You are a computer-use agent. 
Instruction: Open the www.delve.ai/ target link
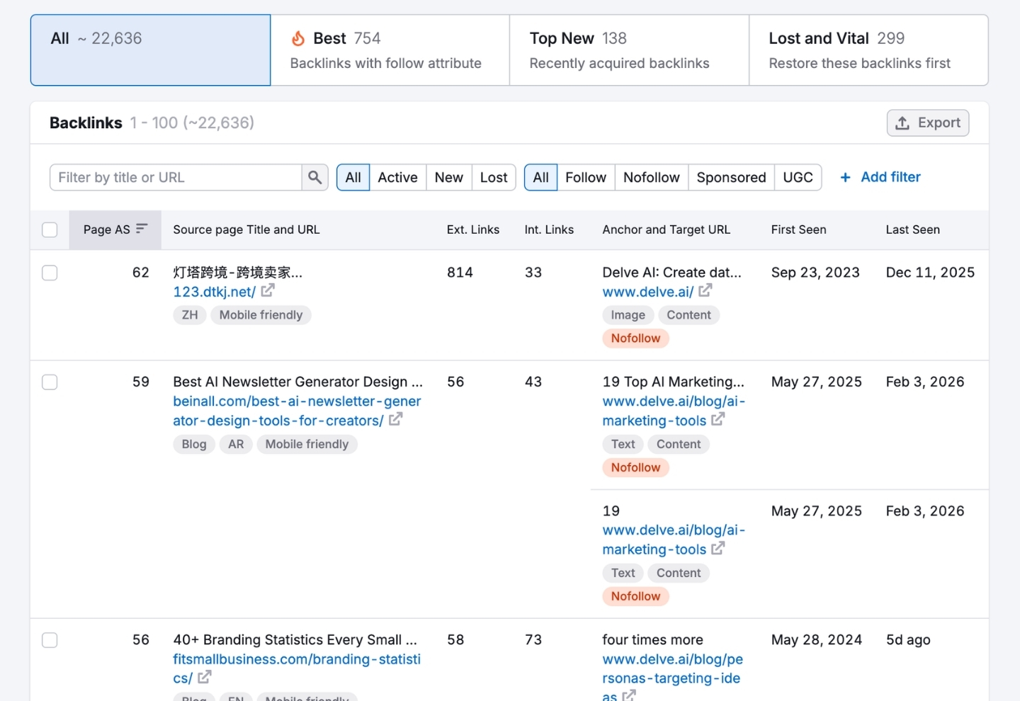[647, 292]
